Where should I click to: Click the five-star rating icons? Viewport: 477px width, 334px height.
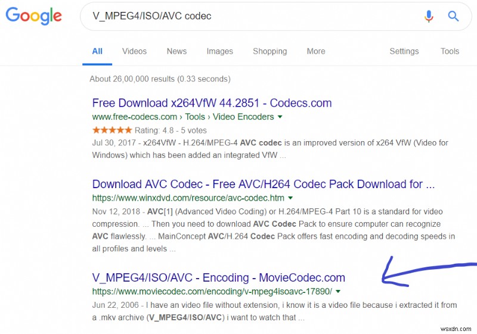pos(112,130)
